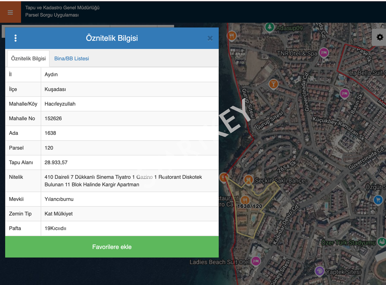Open three-dot options menu in Öznitelik panel
Image resolution: width=386 pixels, height=285 pixels.
click(16, 38)
